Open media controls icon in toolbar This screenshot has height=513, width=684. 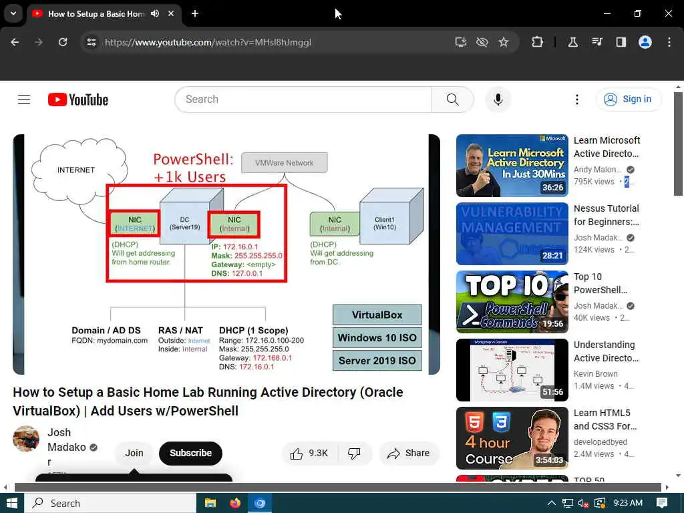pos(596,42)
